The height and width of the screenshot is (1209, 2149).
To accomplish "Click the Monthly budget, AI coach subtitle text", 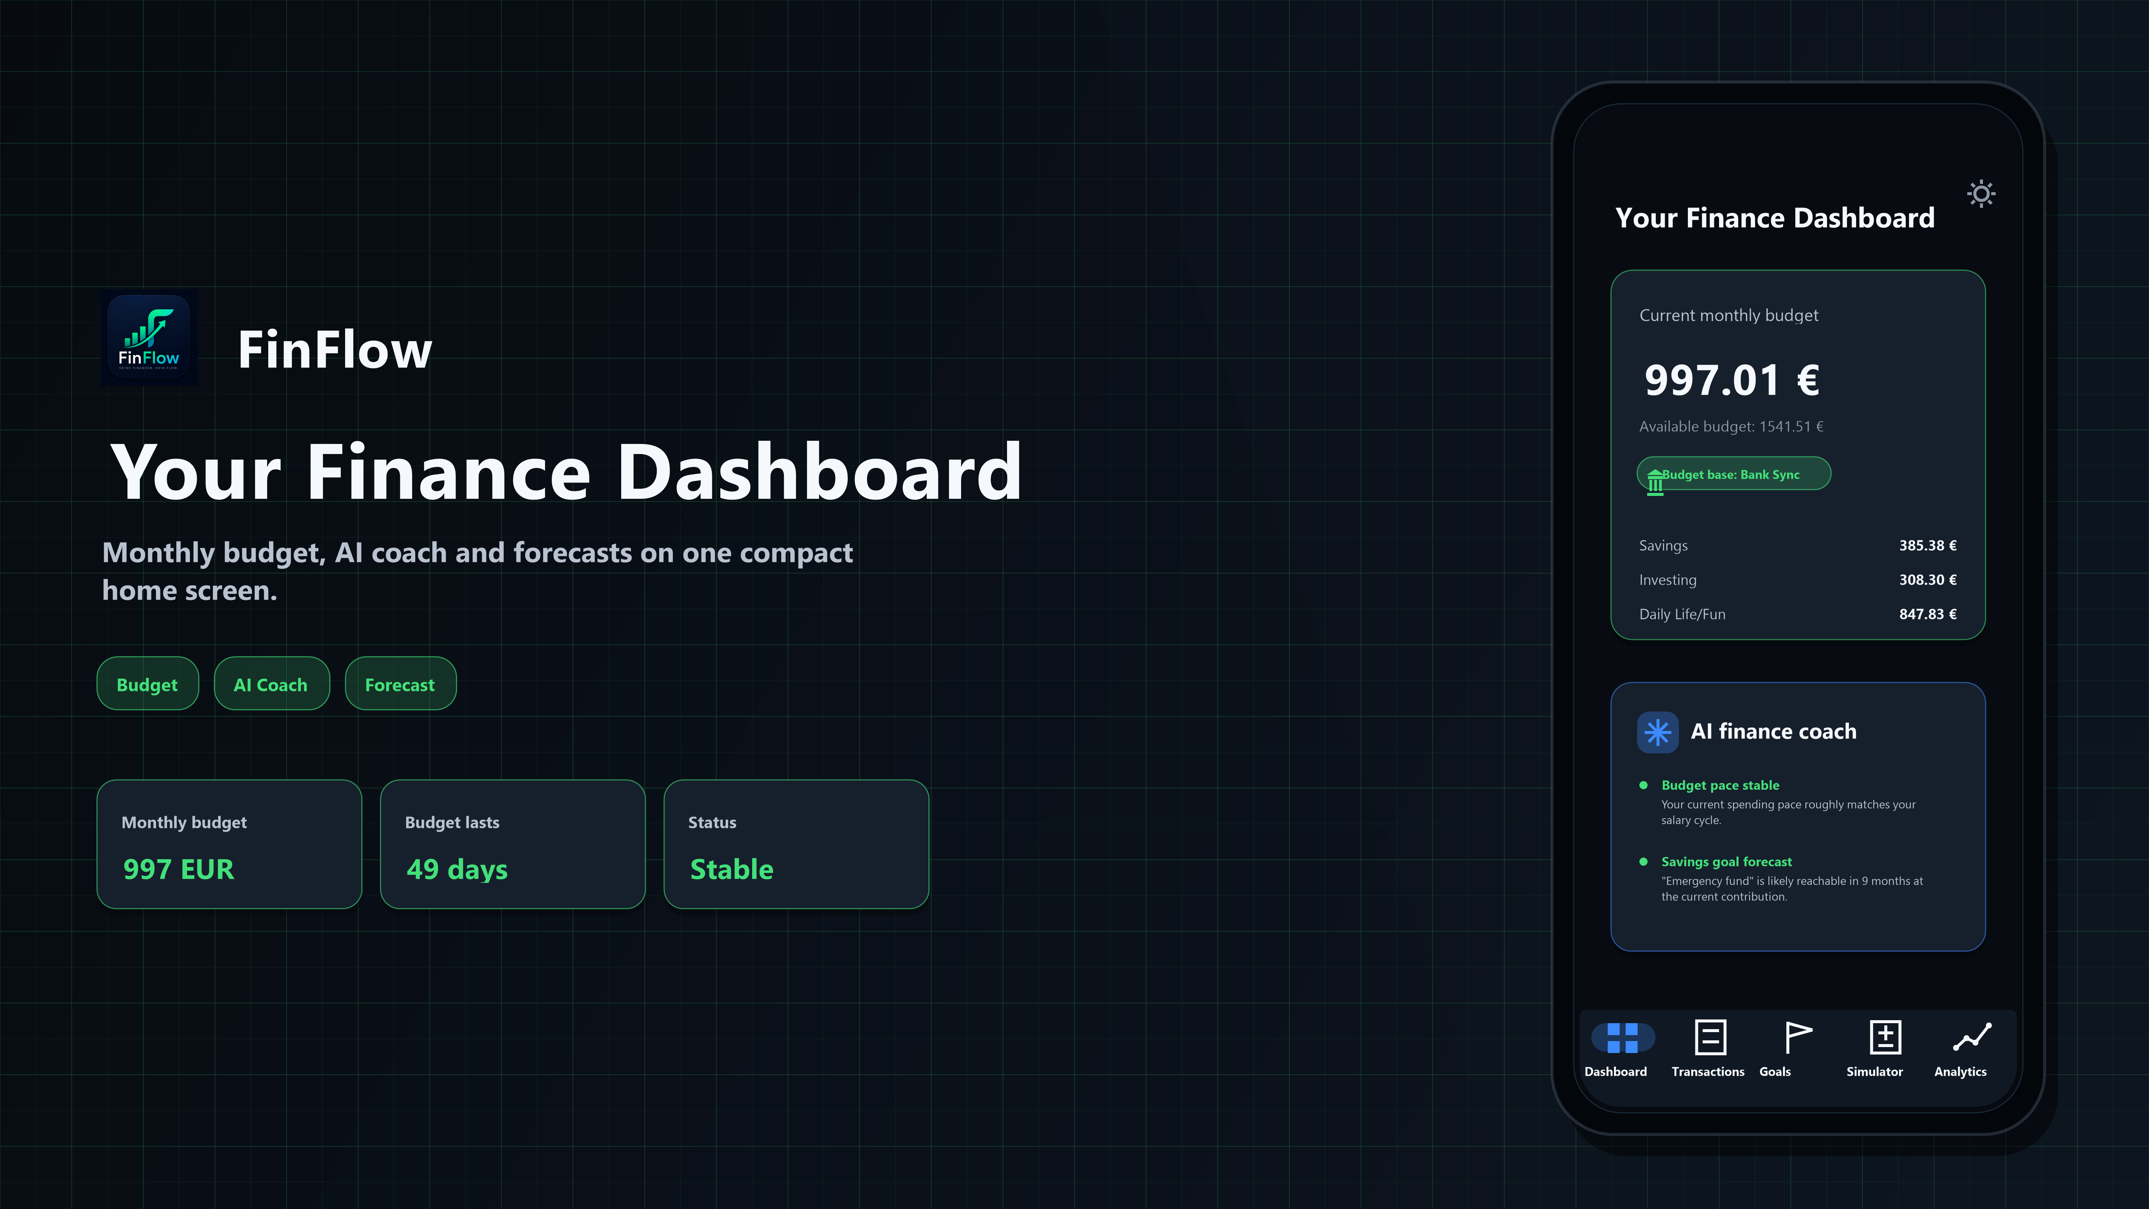I will click(477, 572).
